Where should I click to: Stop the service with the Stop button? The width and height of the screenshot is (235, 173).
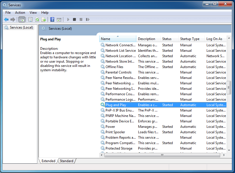click(74, 19)
